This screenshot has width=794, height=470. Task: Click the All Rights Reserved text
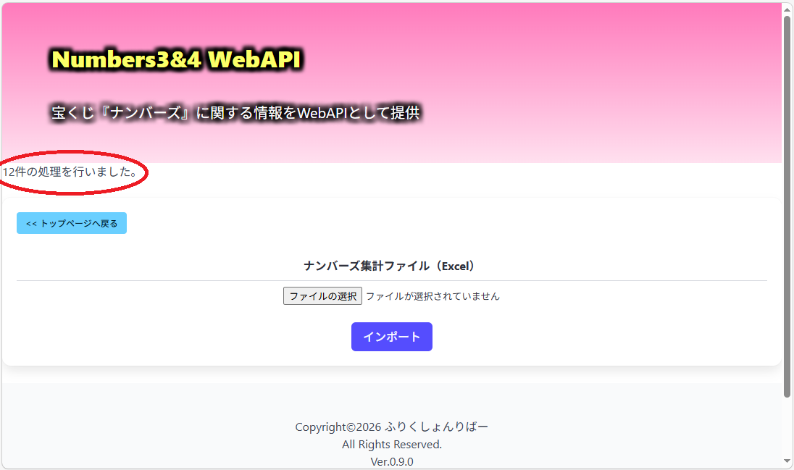click(x=391, y=444)
